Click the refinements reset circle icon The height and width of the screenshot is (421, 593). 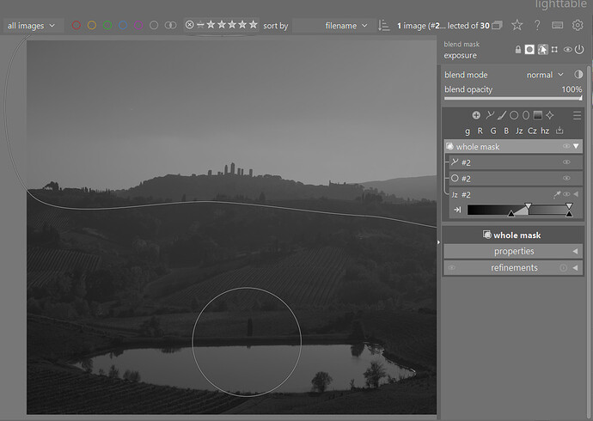(564, 268)
